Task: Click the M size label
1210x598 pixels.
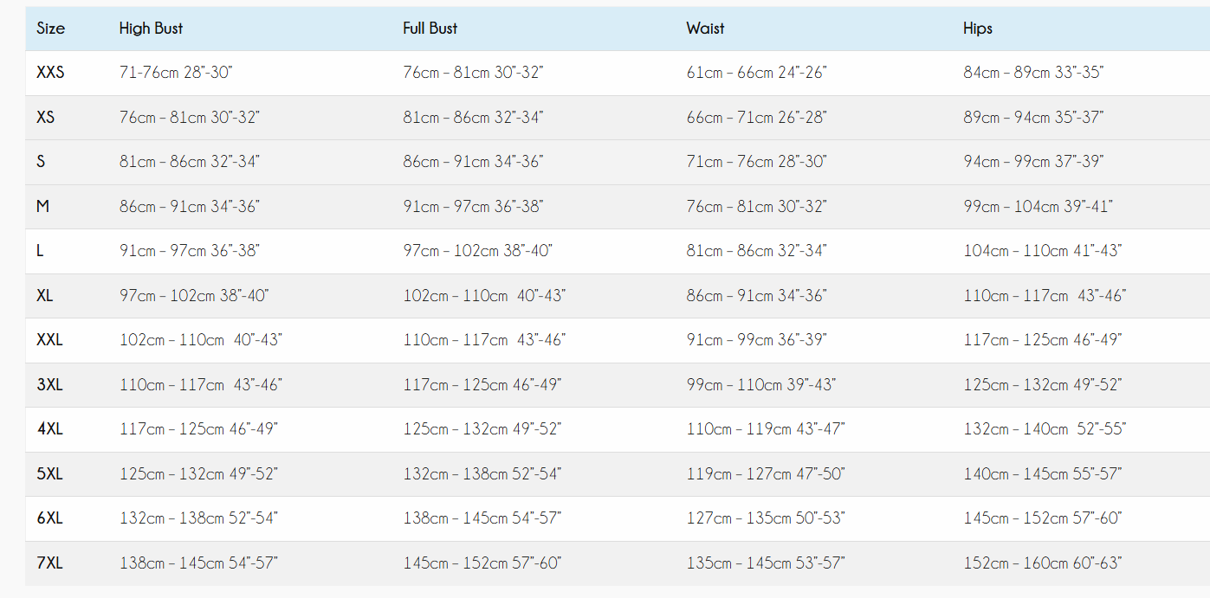Action: click(42, 206)
